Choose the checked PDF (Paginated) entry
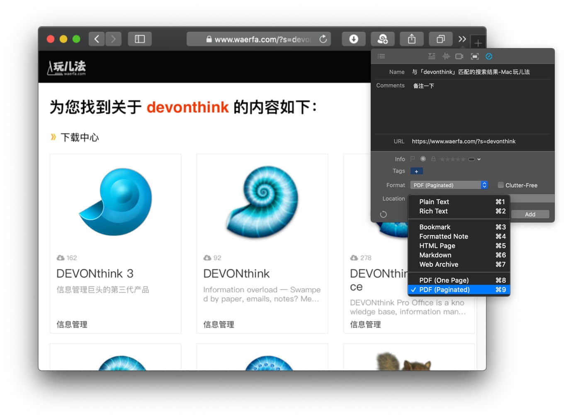 tap(459, 290)
